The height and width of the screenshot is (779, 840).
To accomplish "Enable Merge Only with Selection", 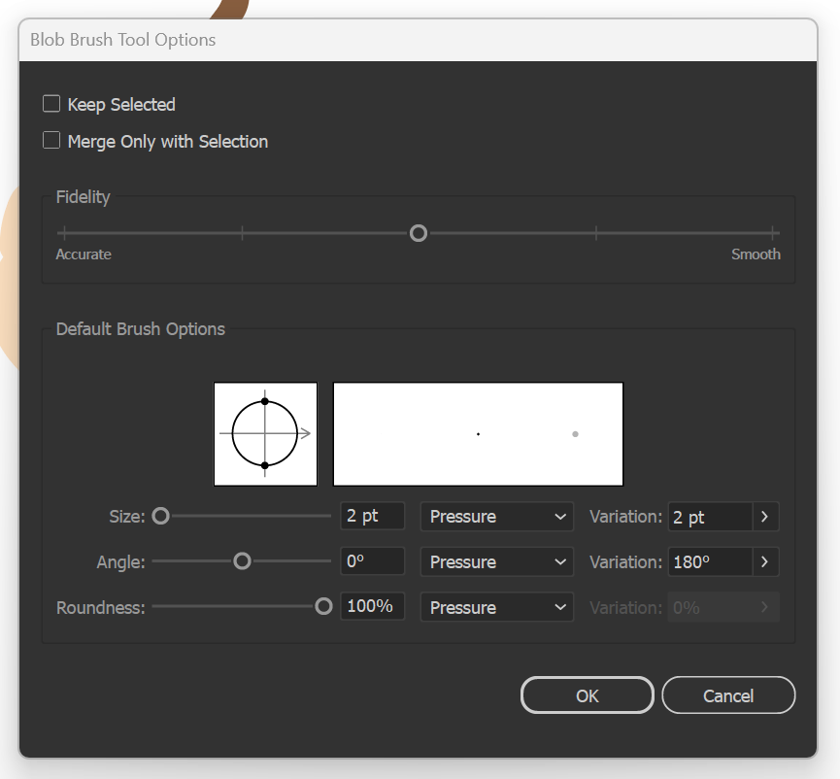I will coord(50,140).
